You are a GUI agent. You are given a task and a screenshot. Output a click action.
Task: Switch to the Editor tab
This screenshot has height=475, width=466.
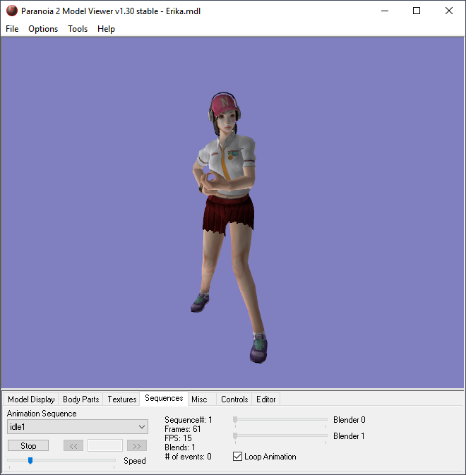pyautogui.click(x=265, y=399)
